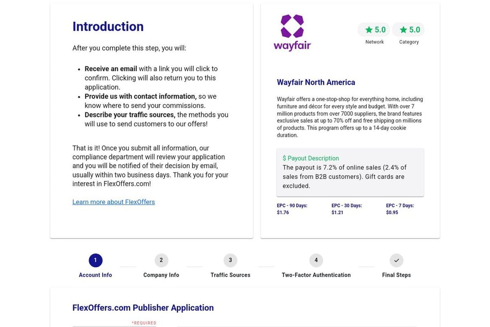The width and height of the screenshot is (490, 327).
Task: Select step 4 circle Two-Factor Authentication
Action: [316, 260]
